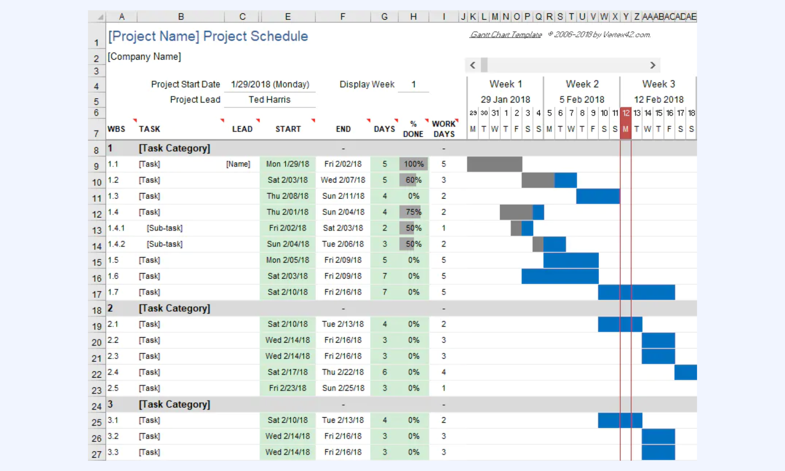
Task: Click the Display Week value cell
Action: pos(413,84)
